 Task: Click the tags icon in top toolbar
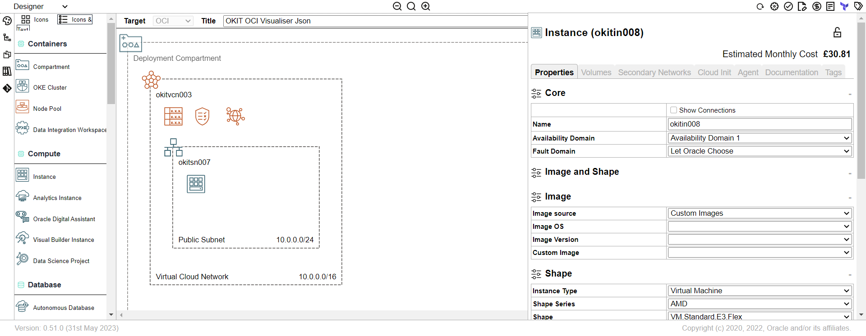tap(858, 6)
